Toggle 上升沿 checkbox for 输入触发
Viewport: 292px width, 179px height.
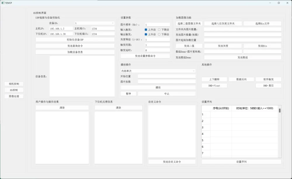click(x=146, y=30)
